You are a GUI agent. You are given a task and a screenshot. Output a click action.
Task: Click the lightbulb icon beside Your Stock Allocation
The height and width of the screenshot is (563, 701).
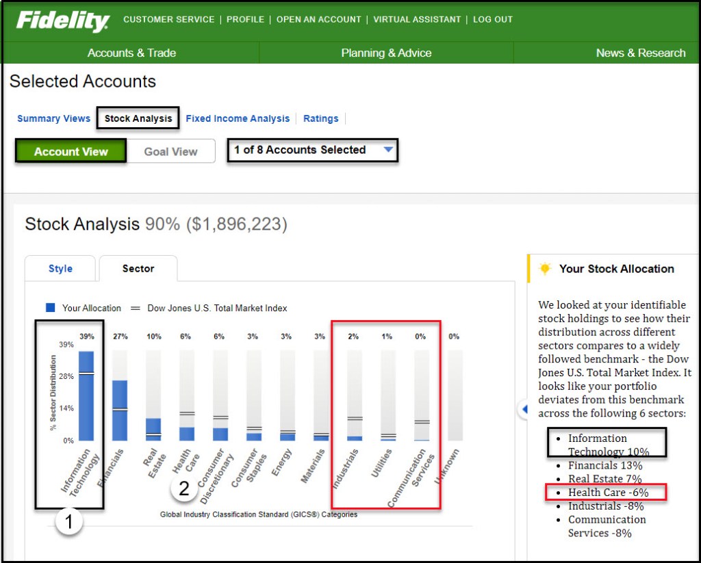coord(545,269)
